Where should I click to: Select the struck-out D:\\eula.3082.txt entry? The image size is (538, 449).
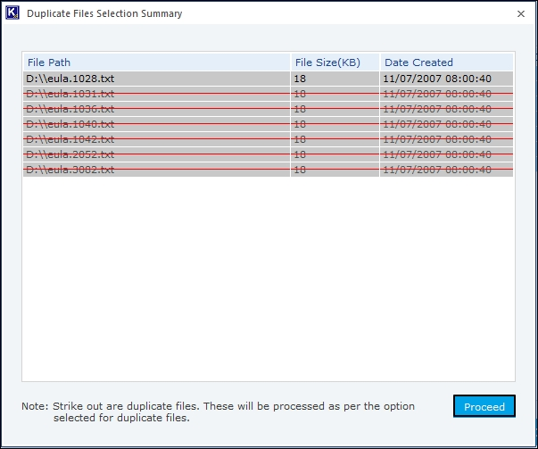tap(269, 170)
